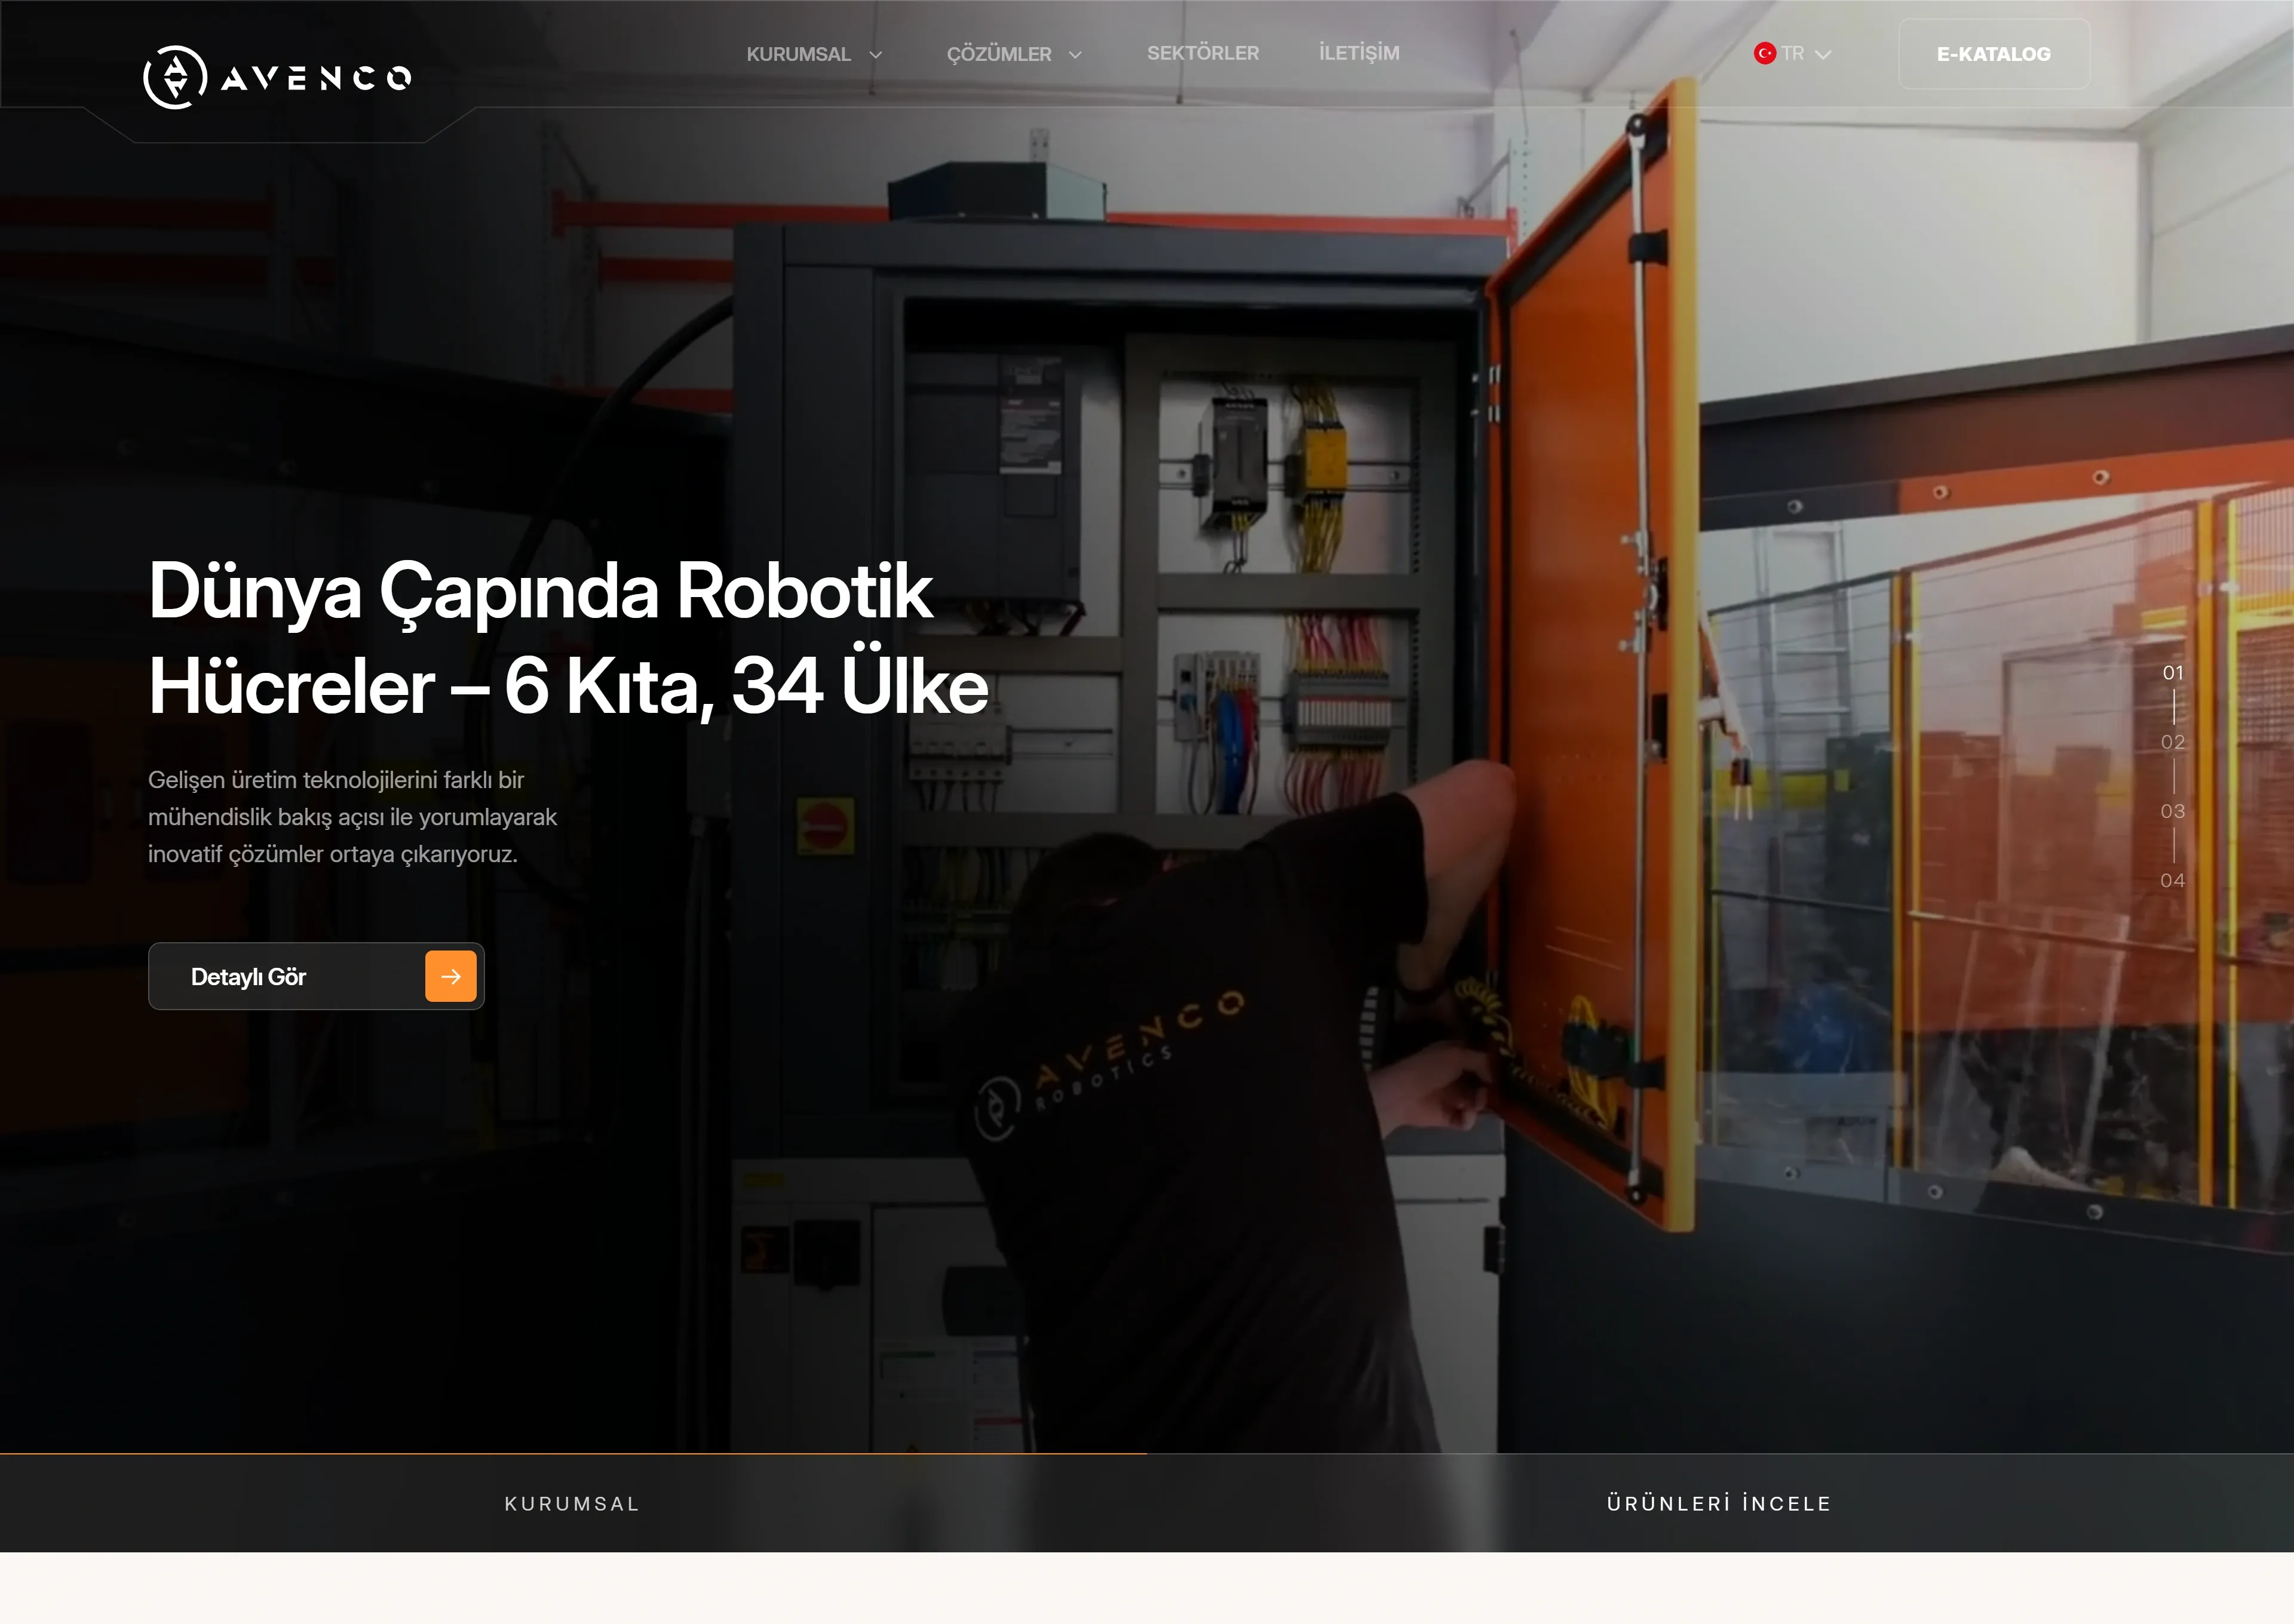Viewport: 2294px width, 1624px height.
Task: Go to the SEKTÖRLER page
Action: (x=1203, y=53)
